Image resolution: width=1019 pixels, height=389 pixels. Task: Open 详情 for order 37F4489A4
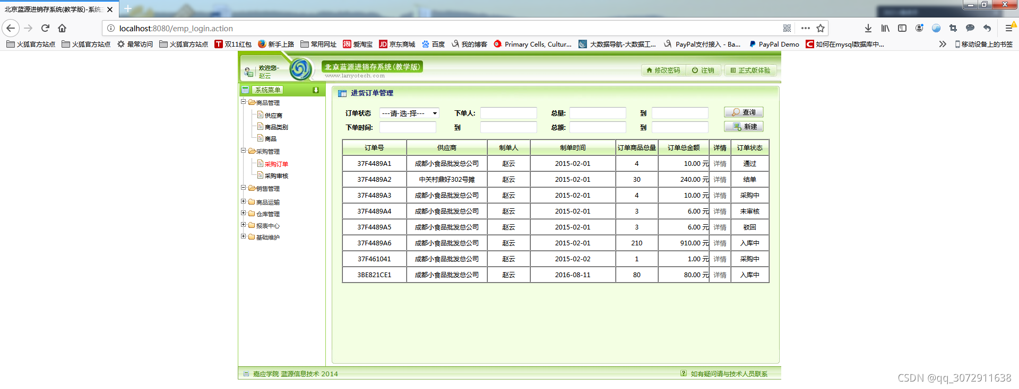click(x=720, y=211)
